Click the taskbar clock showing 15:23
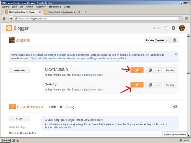191x143 pixels. pos(187,141)
